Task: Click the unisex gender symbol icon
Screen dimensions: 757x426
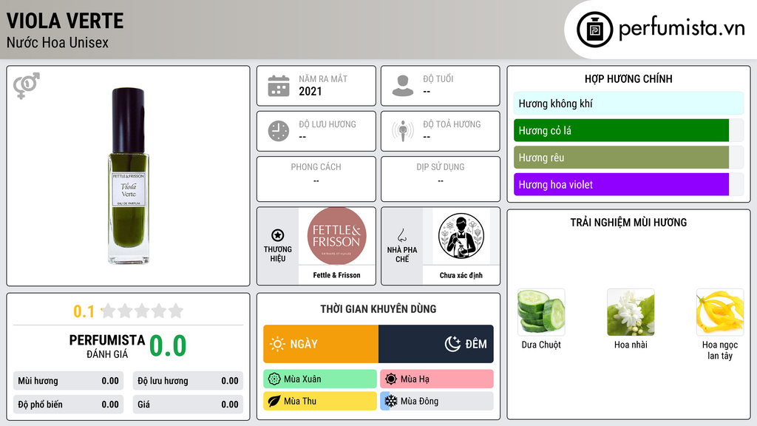Action: click(x=26, y=86)
